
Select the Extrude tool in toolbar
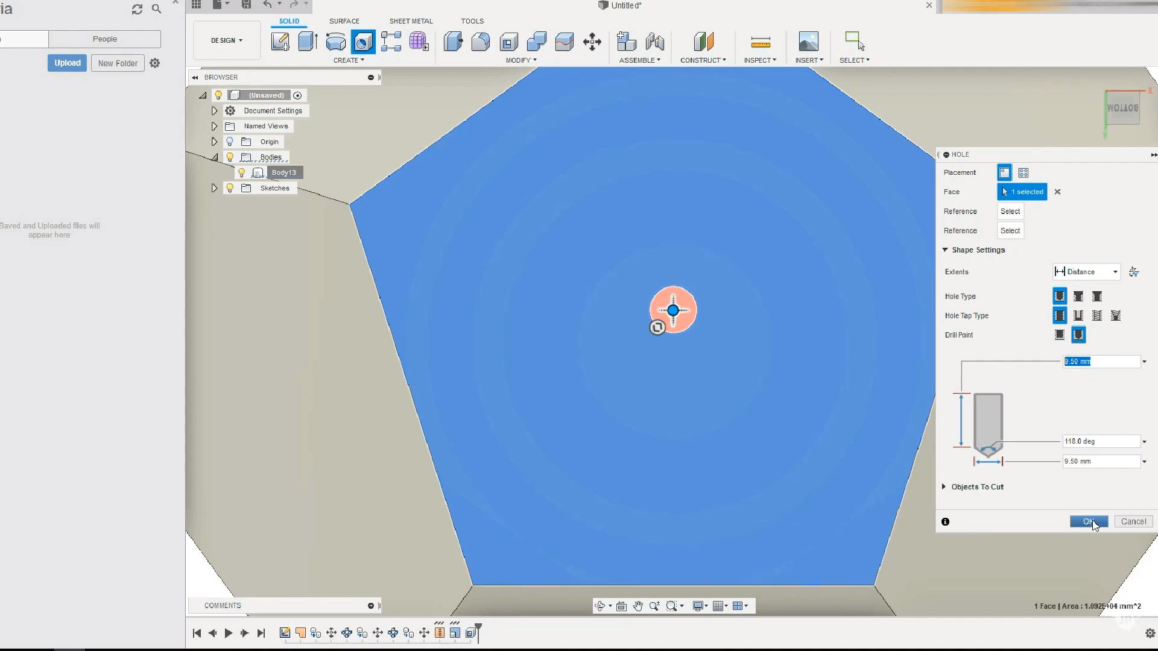308,42
